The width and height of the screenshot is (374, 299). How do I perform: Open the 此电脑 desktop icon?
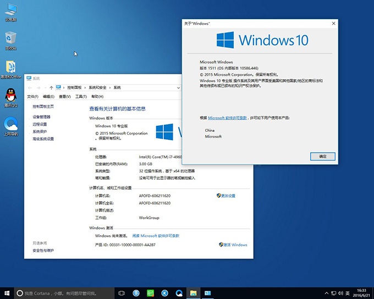click(x=10, y=10)
